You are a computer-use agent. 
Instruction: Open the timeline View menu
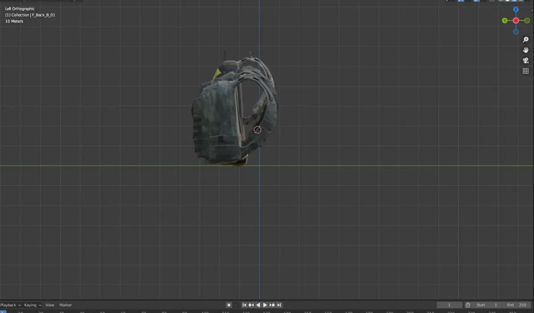50,305
